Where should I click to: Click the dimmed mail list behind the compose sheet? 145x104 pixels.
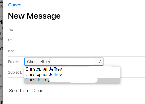pyautogui.click(x=1, y=52)
